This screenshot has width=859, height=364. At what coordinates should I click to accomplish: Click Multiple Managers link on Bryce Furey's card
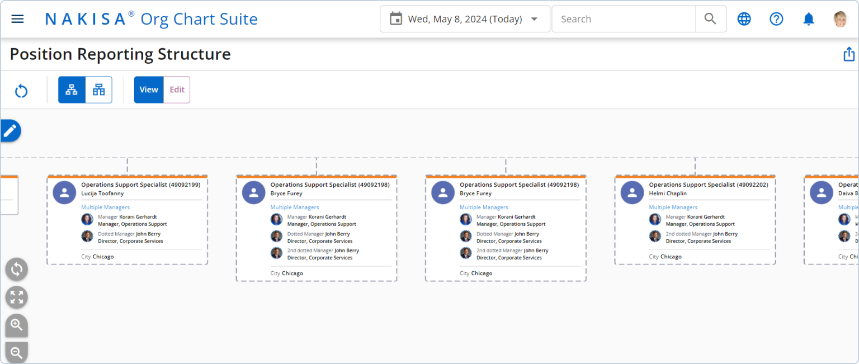pos(295,207)
